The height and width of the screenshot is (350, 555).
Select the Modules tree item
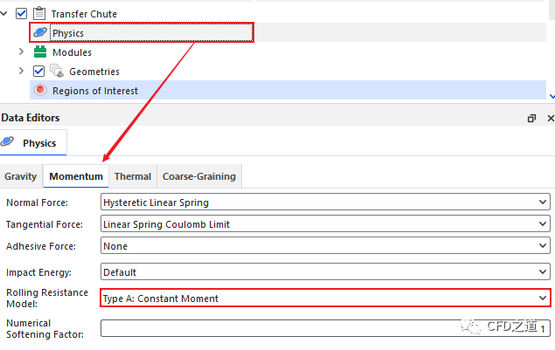click(x=72, y=52)
